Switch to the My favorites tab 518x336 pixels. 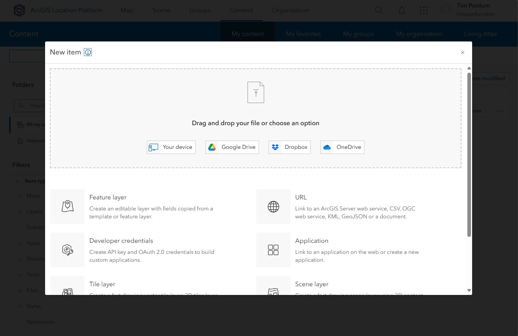point(304,34)
